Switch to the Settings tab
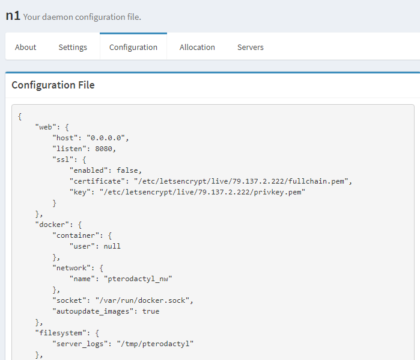Image resolution: width=420 pixels, height=360 pixels. point(73,47)
